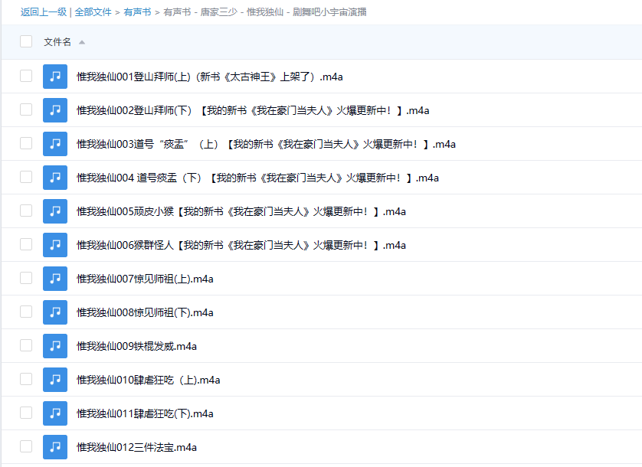
Task: Click the audio icon beside 惟我独仙003道号"痰盂"(上)
Action: tap(54, 143)
